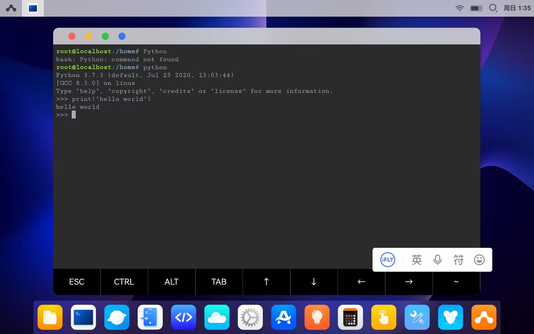Tap the right arrow key
534x334 pixels.
coord(409,282)
